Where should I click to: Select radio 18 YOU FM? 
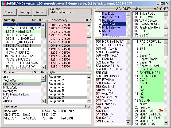click(x=148, y=101)
